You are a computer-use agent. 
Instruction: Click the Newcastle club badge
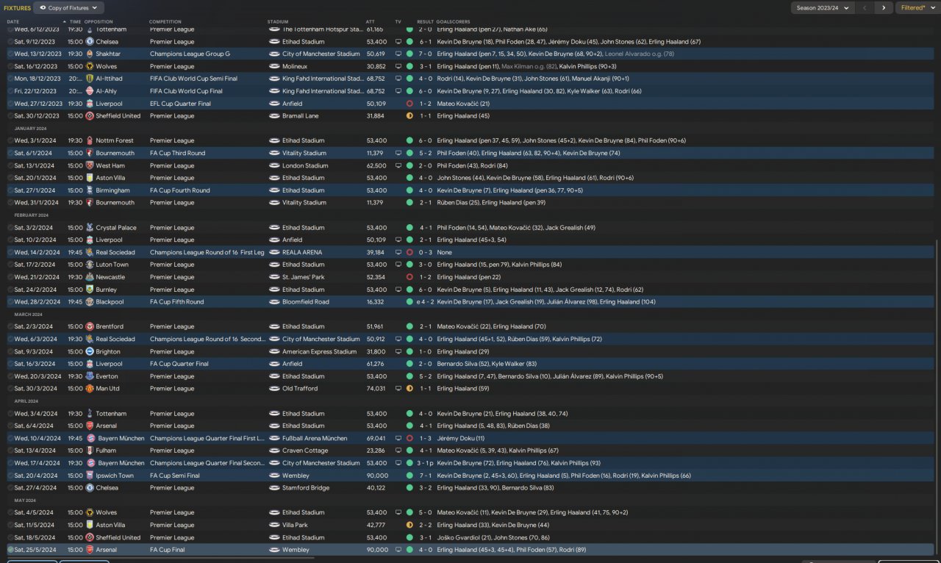90,277
